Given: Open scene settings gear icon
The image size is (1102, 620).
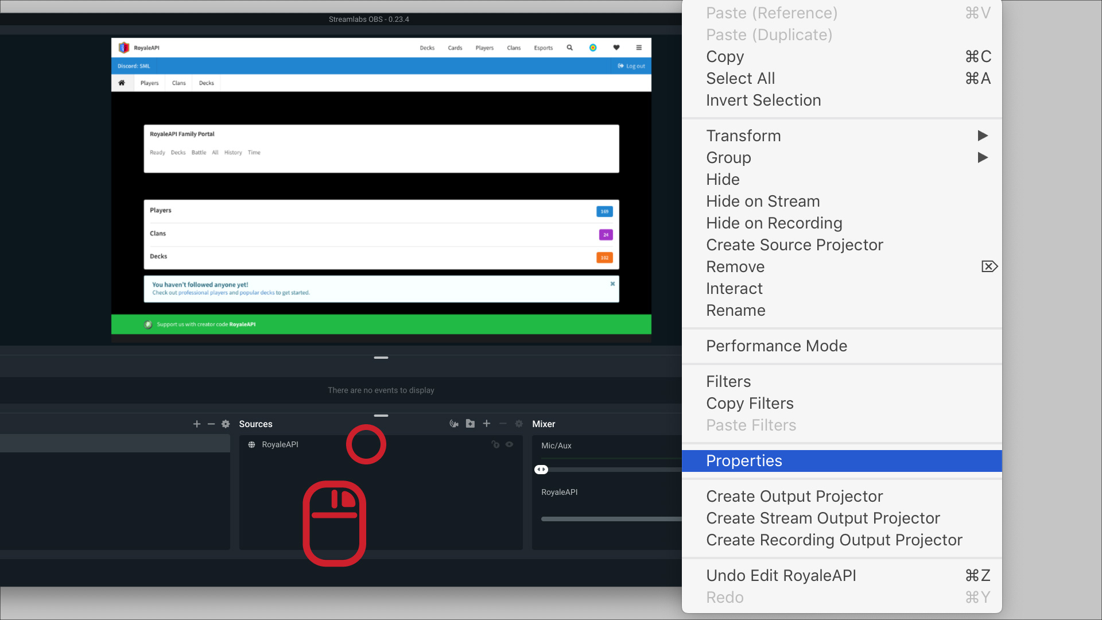Looking at the screenshot, I should click(226, 424).
